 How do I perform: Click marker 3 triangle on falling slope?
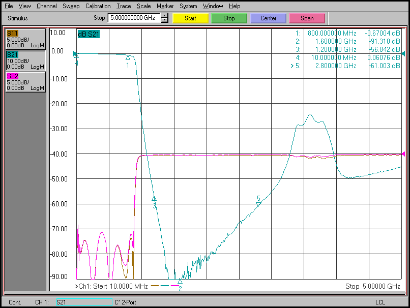[x=154, y=199]
